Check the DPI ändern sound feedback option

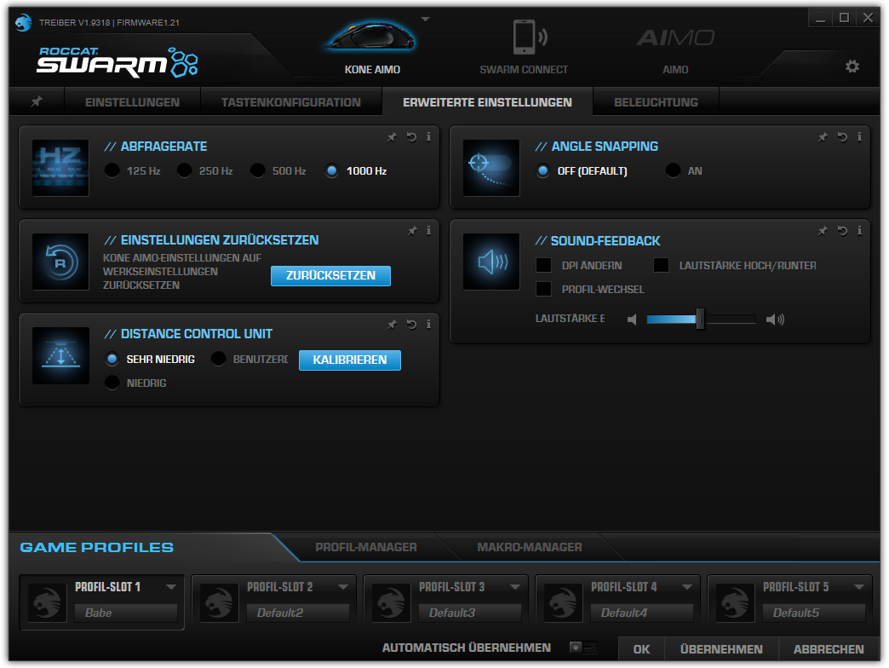coord(543,265)
